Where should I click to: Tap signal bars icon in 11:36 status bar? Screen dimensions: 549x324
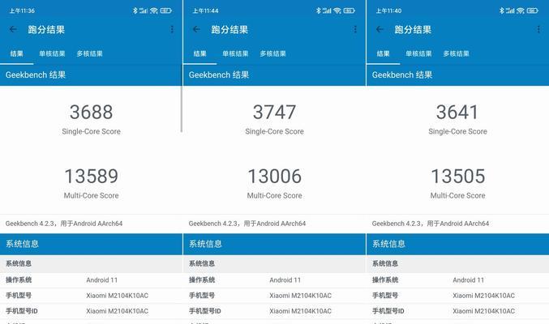tap(144, 11)
